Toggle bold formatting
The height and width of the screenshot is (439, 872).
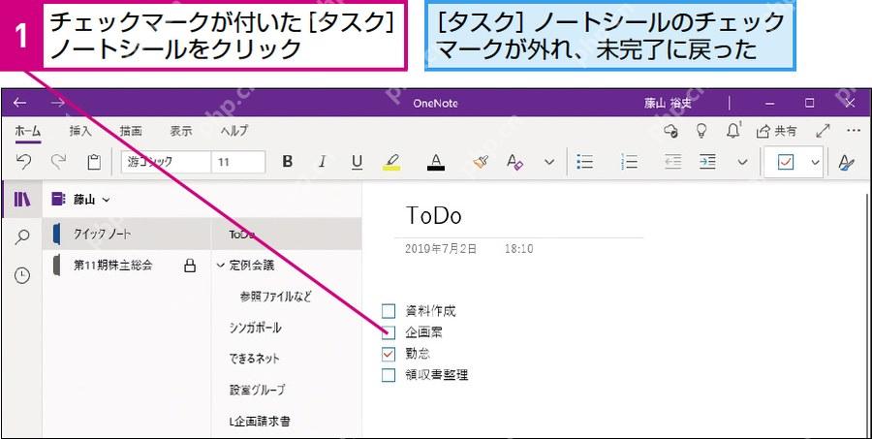pyautogui.click(x=287, y=162)
